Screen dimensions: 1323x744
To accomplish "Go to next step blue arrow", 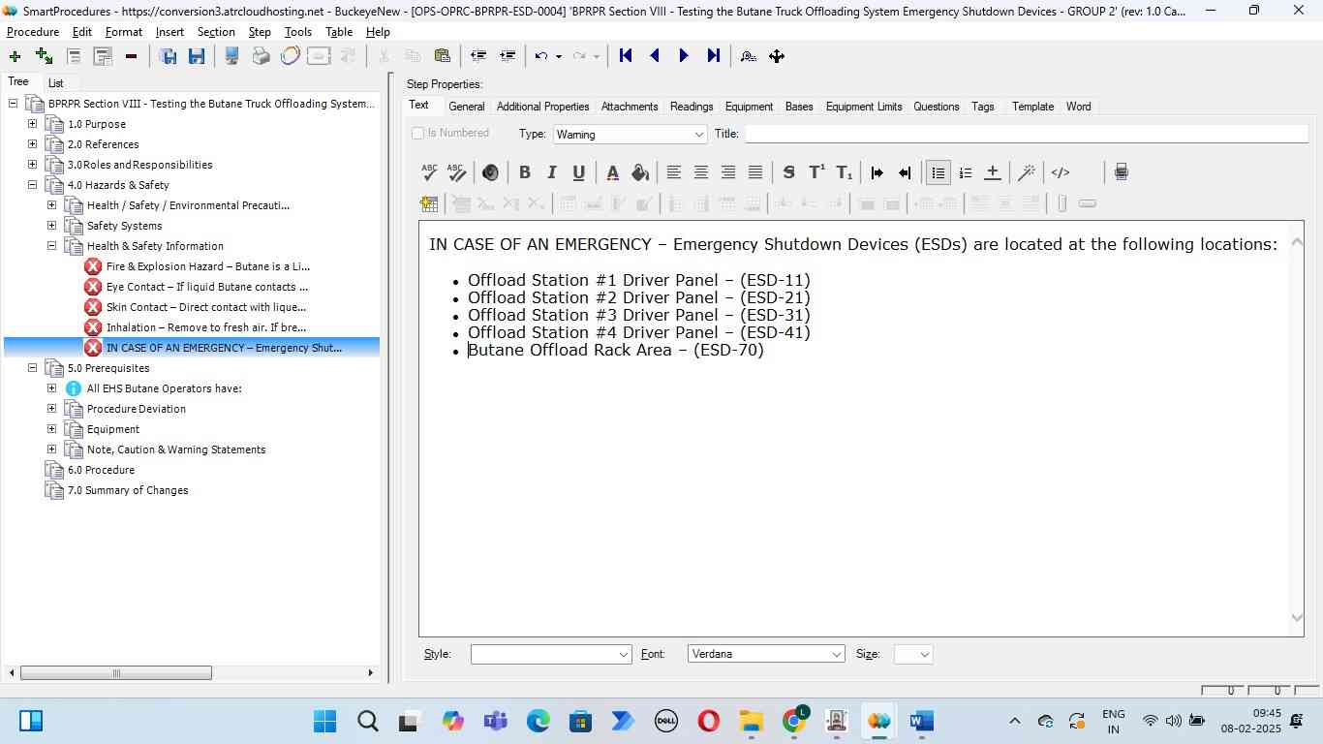I will pos(684,56).
